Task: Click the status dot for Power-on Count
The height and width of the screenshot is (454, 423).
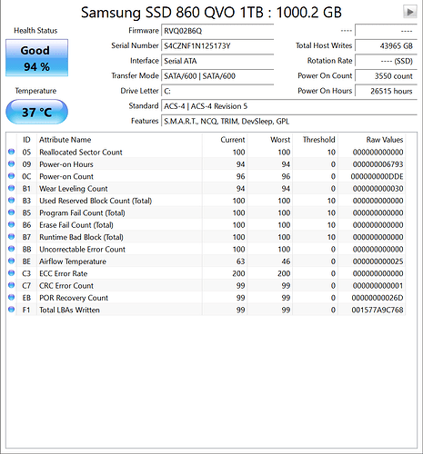Action: pyautogui.click(x=12, y=176)
